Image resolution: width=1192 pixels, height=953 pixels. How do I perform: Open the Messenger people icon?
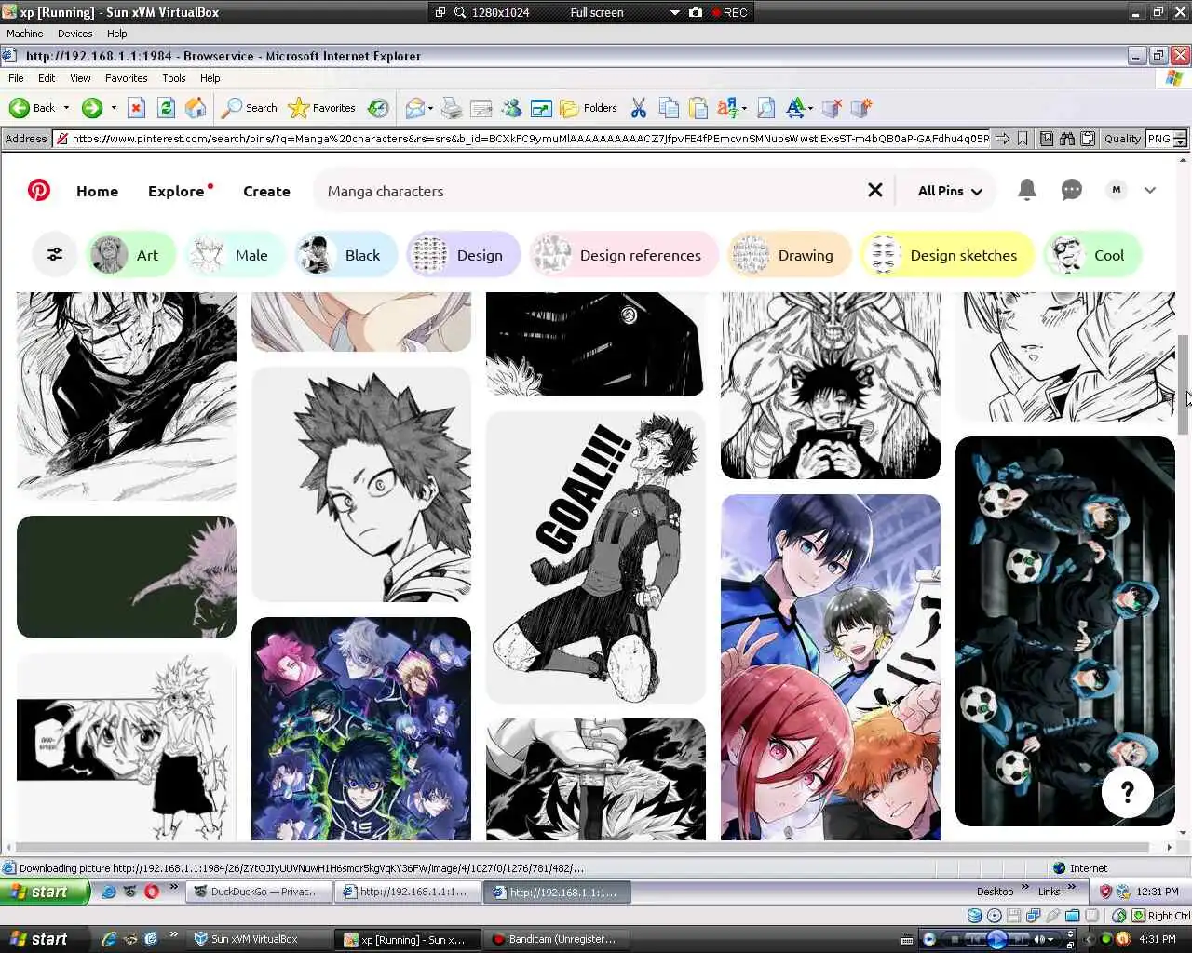(x=511, y=108)
